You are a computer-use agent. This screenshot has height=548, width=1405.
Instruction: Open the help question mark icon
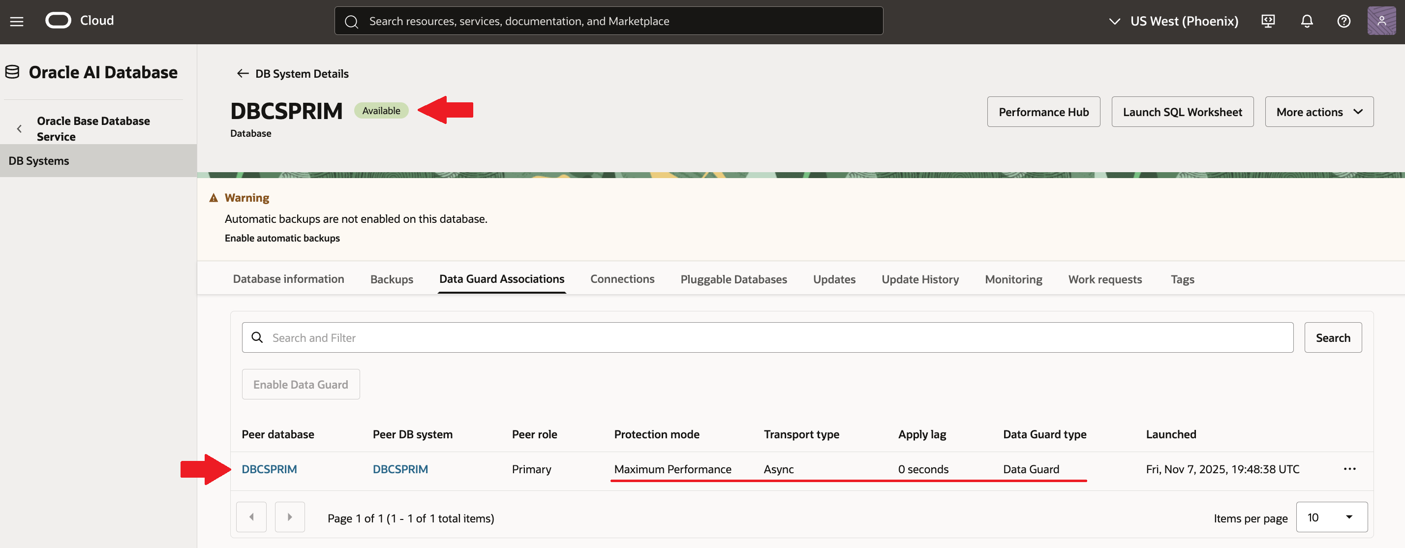point(1344,21)
